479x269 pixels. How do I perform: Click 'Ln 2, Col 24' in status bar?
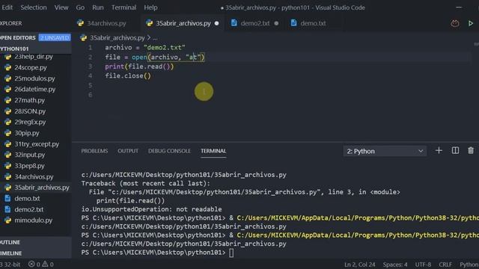pyautogui.click(x=359, y=265)
